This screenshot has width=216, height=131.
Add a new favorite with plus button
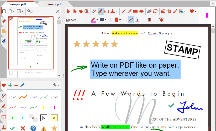10,85
